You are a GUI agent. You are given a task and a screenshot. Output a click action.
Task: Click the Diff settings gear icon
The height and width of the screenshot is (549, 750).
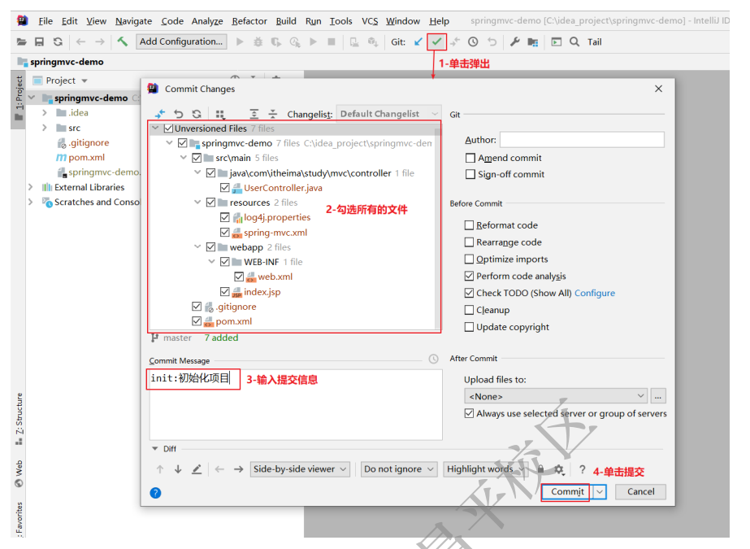pos(559,469)
